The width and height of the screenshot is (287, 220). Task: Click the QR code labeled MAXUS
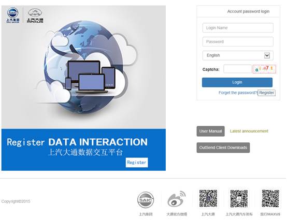(270, 199)
